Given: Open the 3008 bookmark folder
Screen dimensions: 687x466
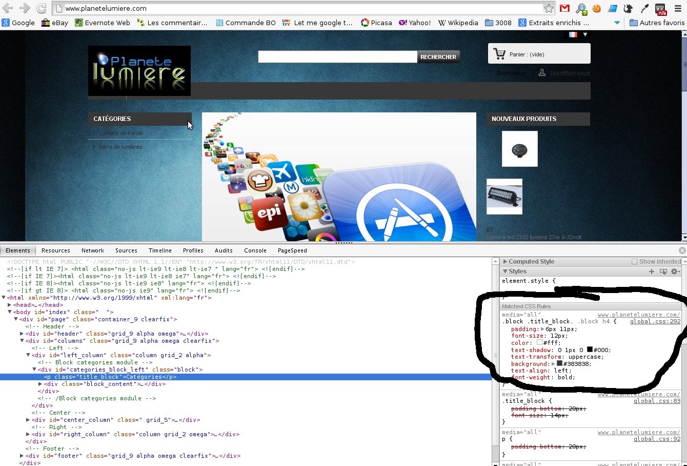Looking at the screenshot, I should [498, 23].
